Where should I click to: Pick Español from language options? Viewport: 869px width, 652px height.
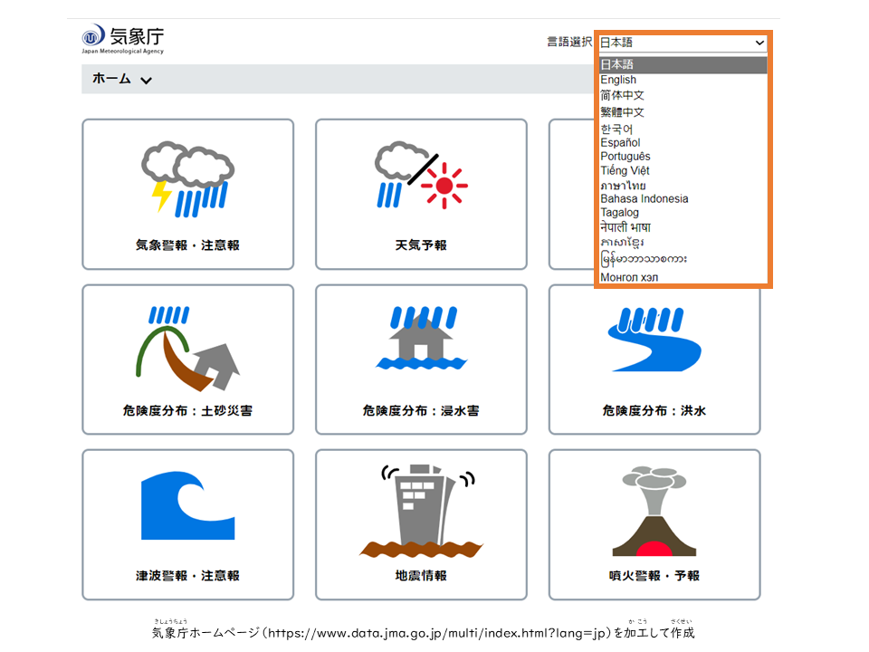pos(620,142)
